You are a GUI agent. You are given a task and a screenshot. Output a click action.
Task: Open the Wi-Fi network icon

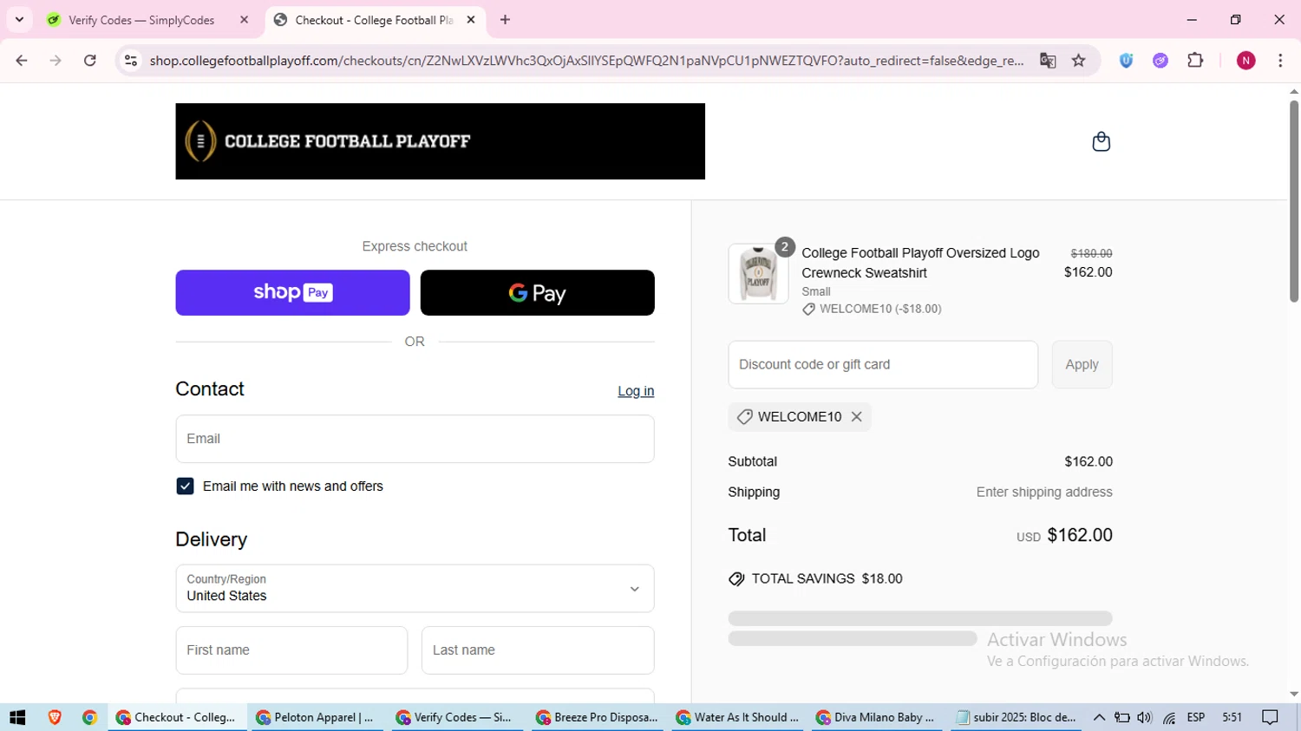coord(1169,717)
